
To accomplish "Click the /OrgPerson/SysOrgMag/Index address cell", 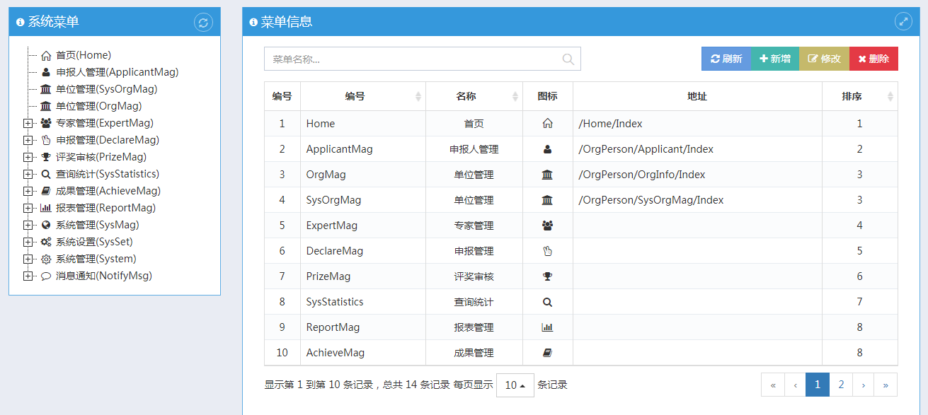I will point(697,200).
